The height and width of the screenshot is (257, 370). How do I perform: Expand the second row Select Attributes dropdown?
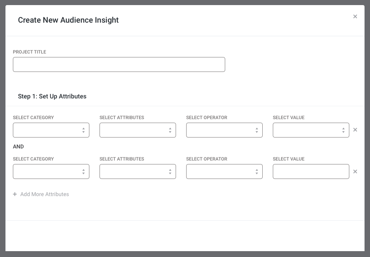[x=137, y=171]
